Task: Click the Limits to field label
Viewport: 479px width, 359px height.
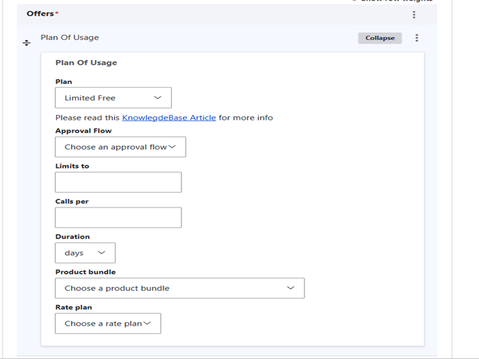Action: [x=72, y=166]
